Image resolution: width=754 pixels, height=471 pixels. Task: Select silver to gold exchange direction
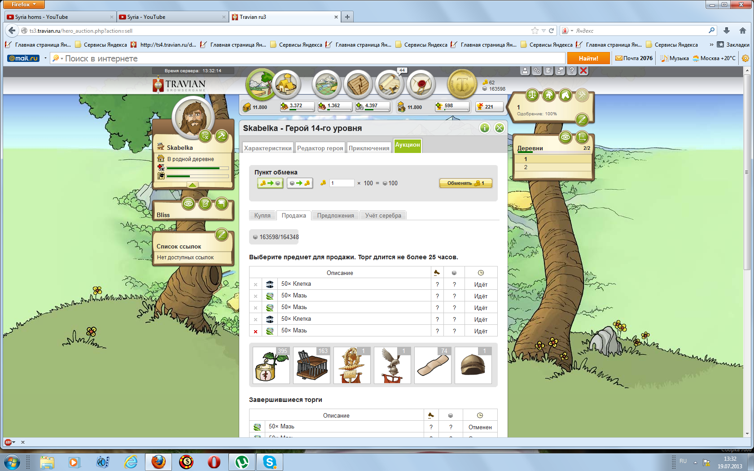(x=299, y=183)
